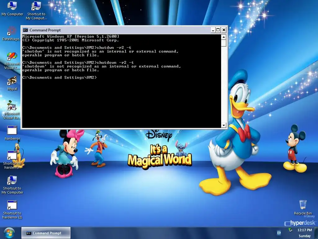The image size is (318, 239).
Task: Click the Sunday day label in the tray
Action: [x=304, y=236]
